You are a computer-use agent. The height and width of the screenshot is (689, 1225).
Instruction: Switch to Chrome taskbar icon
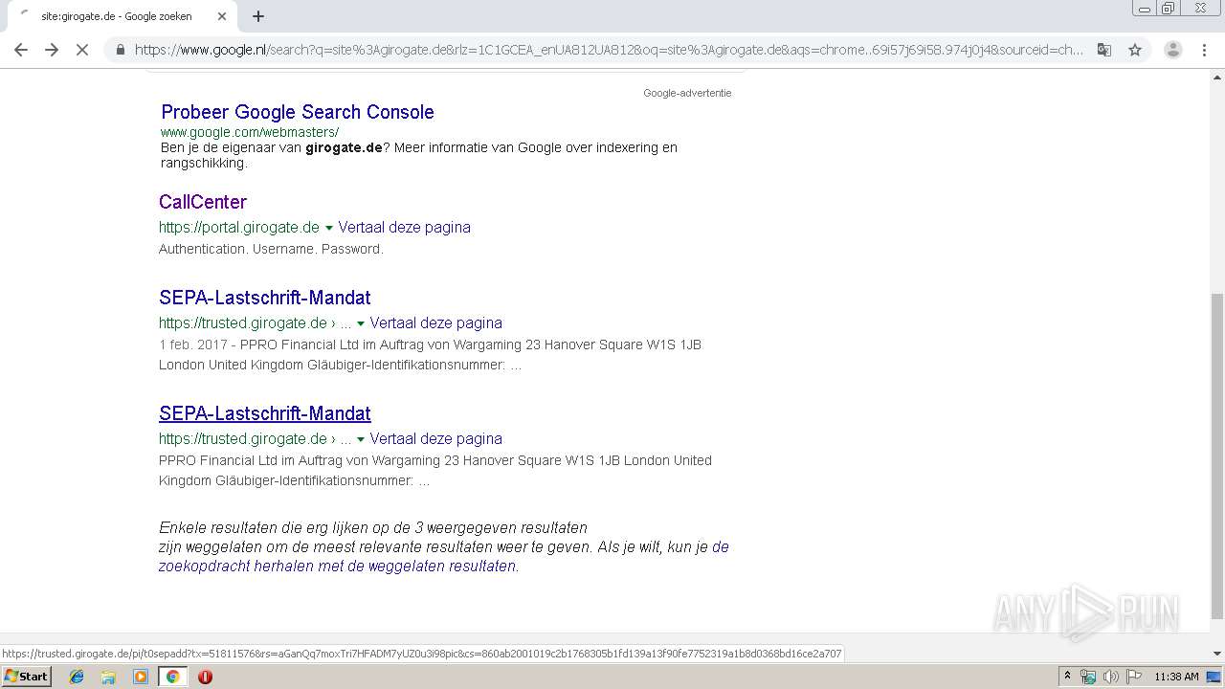pyautogui.click(x=172, y=677)
